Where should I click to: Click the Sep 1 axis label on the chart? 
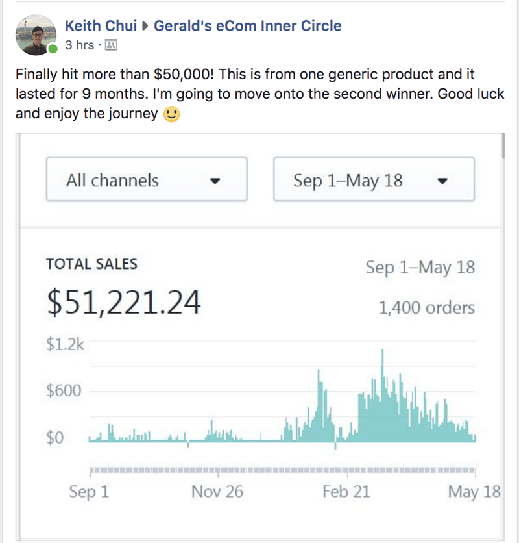point(89,492)
